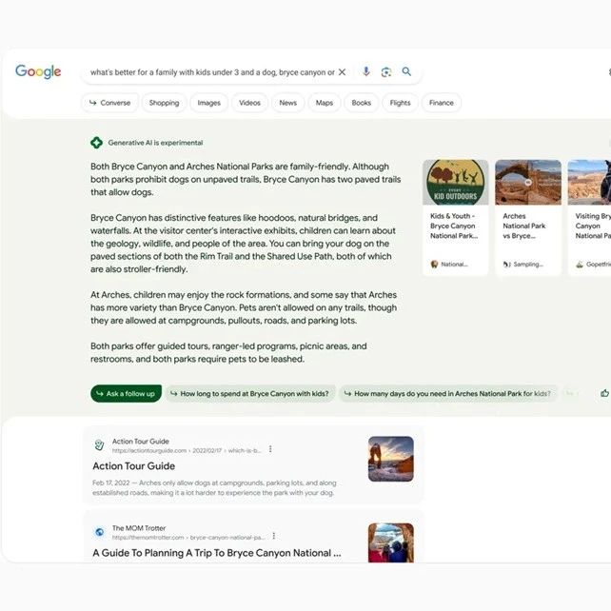Switch to the Maps filter
Screen dimensions: 611x611
[x=325, y=103]
